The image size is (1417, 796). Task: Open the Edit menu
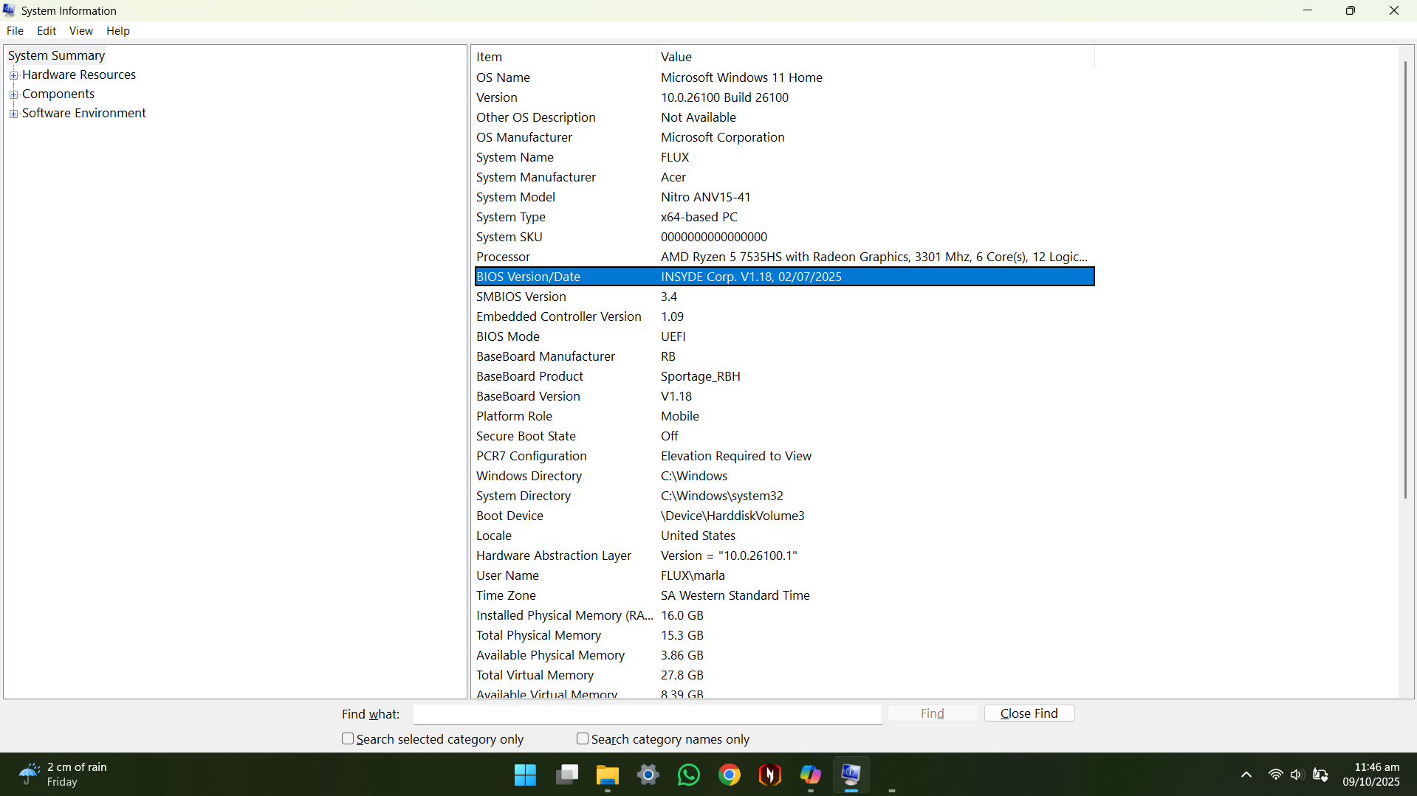[47, 31]
